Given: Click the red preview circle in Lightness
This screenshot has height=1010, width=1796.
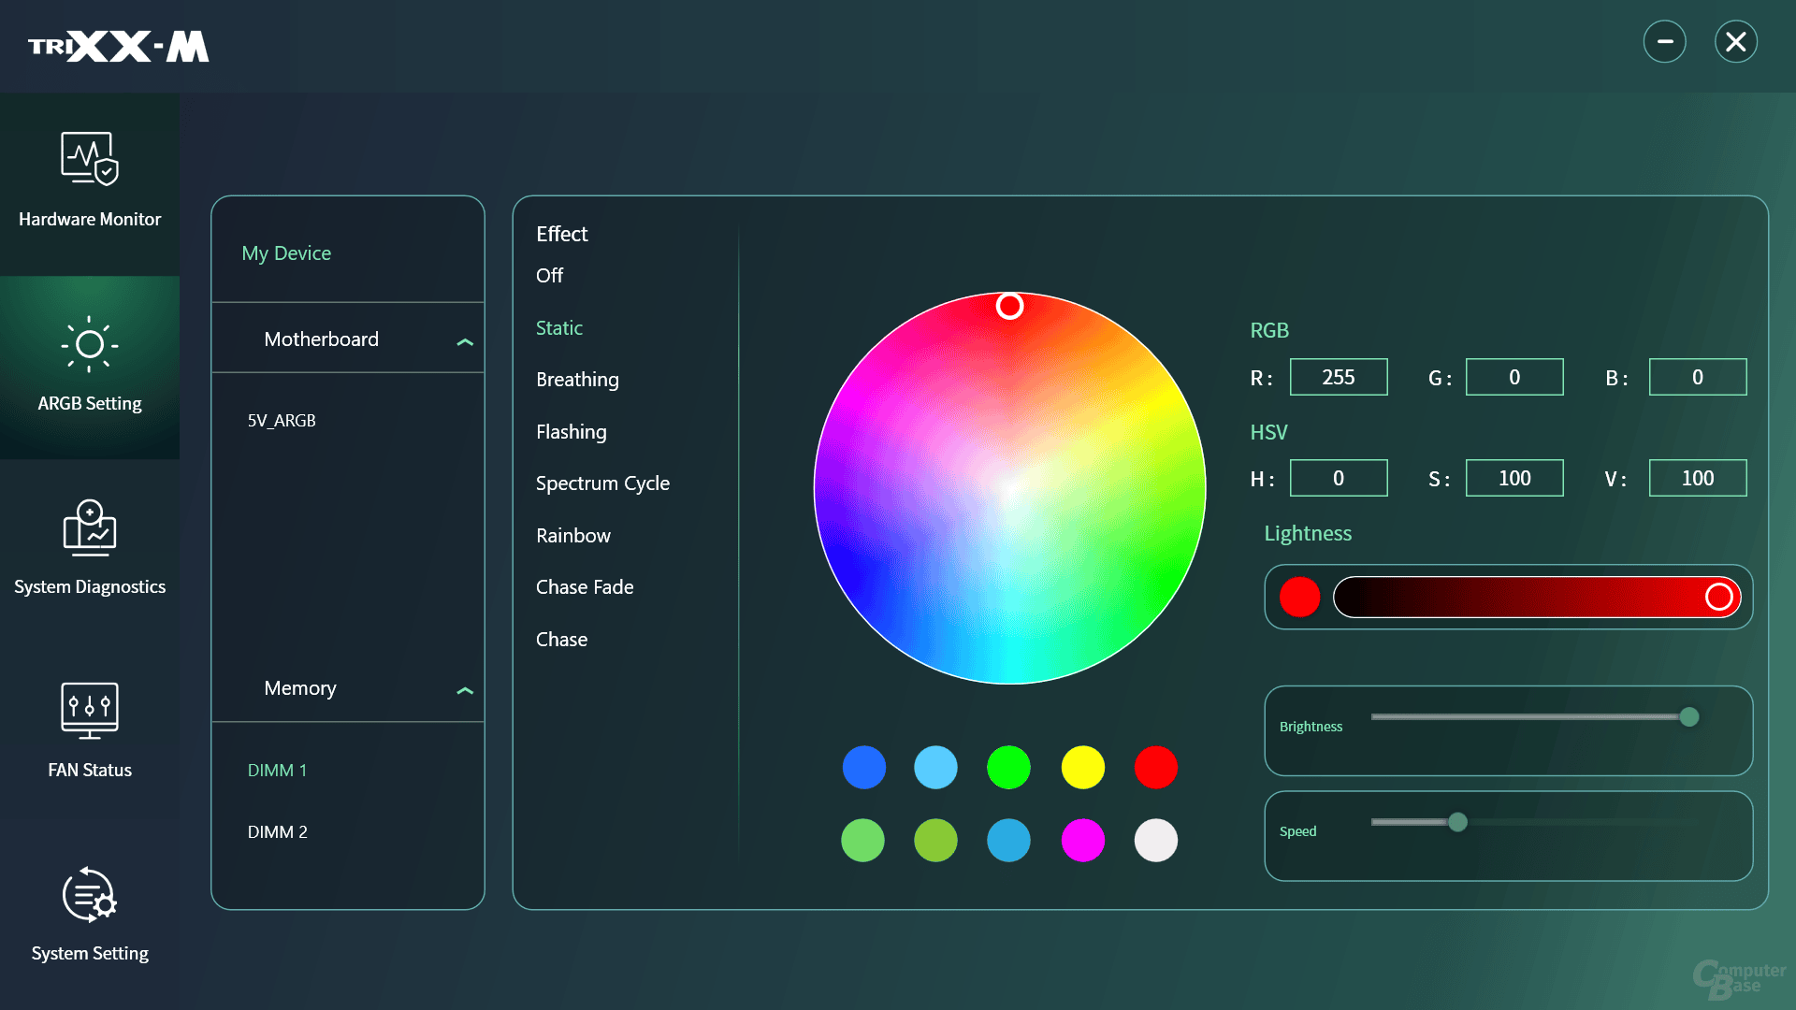Looking at the screenshot, I should pos(1299,597).
